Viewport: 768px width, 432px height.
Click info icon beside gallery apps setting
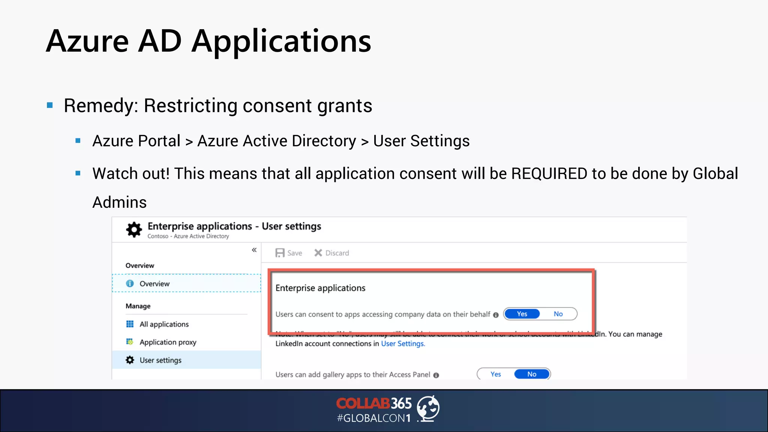click(x=436, y=375)
